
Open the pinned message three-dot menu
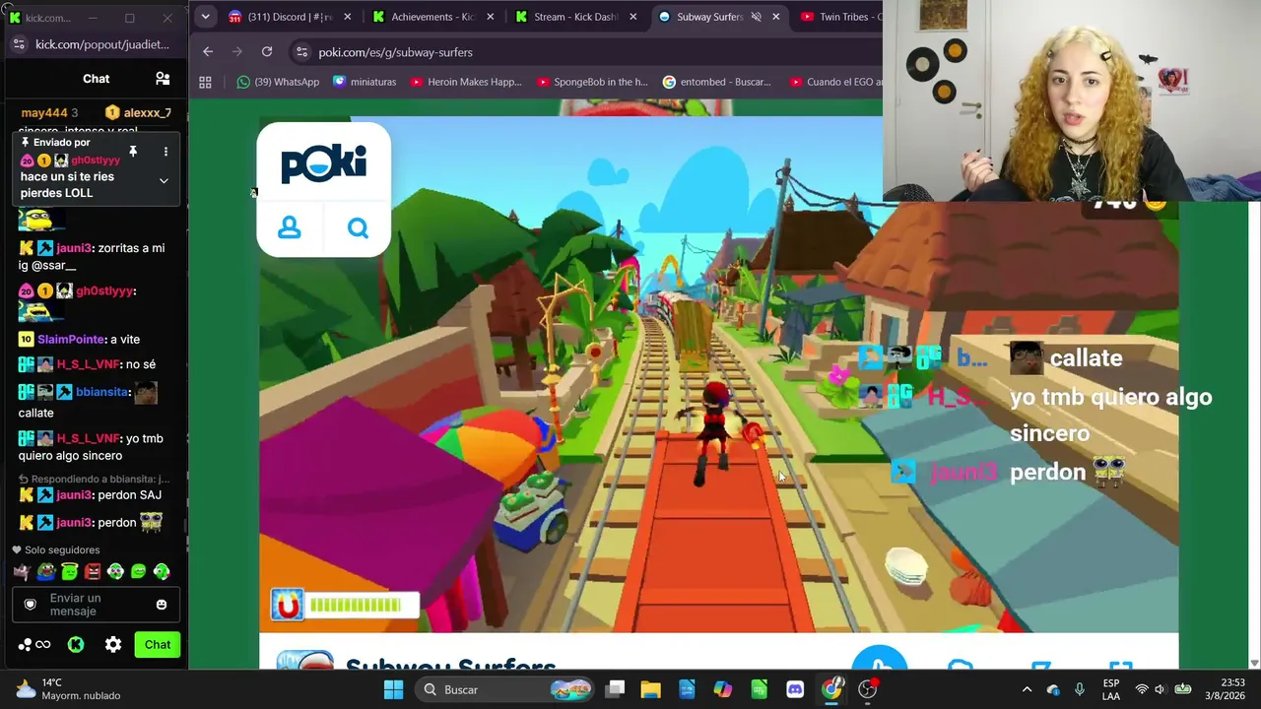(x=166, y=151)
